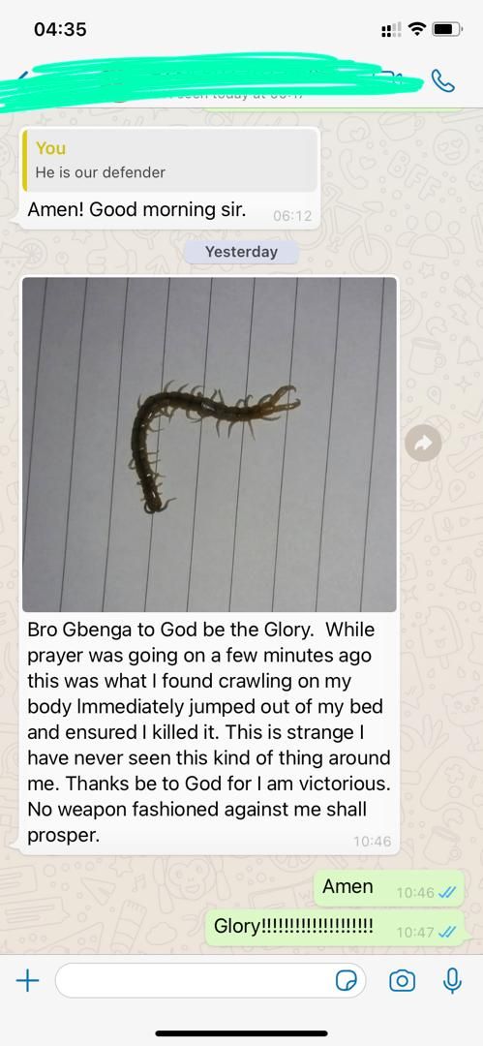Tap the 04:35 clock in status bar
This screenshot has height=1046, width=483.
click(60, 29)
